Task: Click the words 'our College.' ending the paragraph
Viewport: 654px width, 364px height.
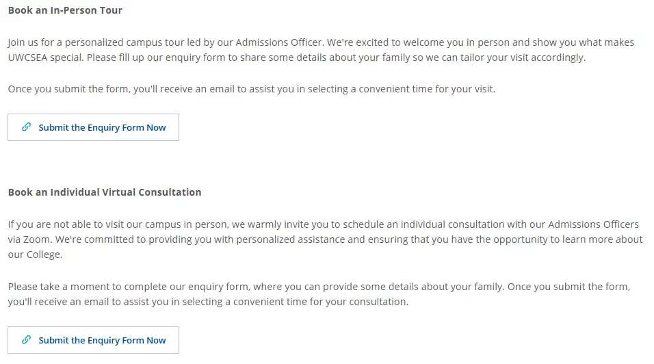Action: pos(35,255)
